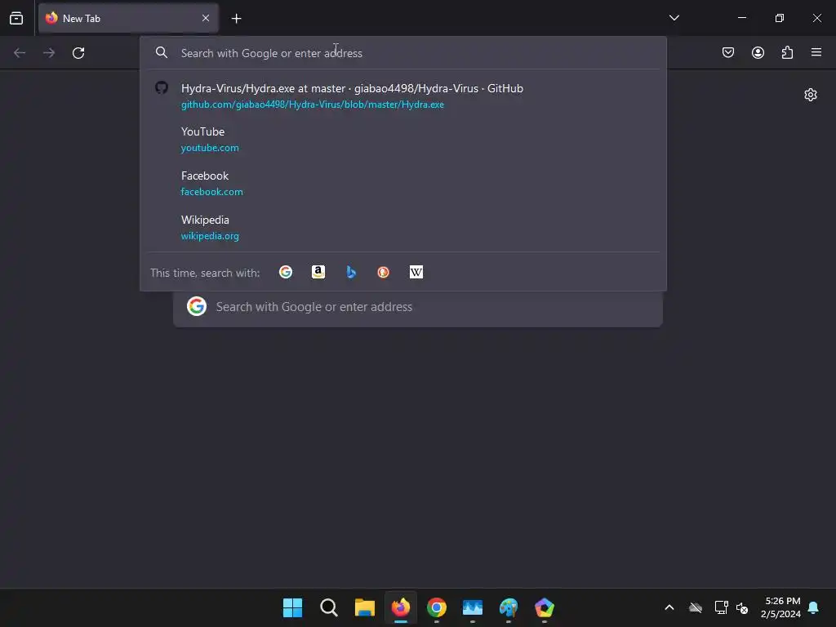Select the YouTube suggestion
Image resolution: width=836 pixels, height=627 pixels.
pos(403,139)
